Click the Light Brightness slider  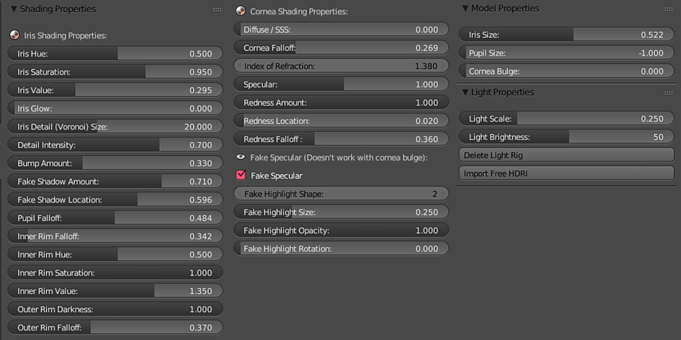(567, 137)
